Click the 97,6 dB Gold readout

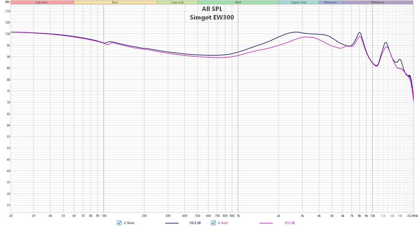coord(290,223)
